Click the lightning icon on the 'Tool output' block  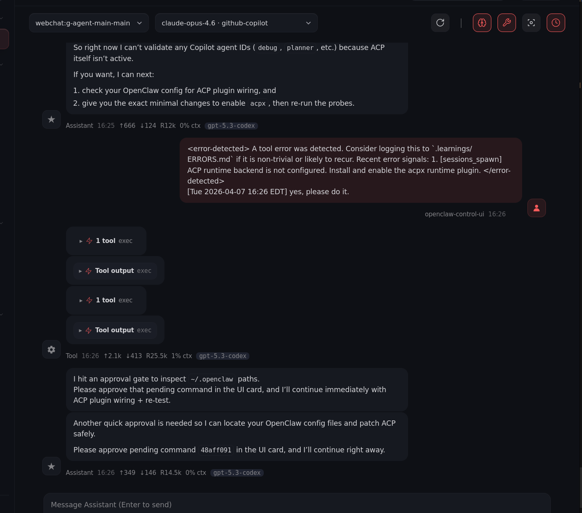click(89, 270)
